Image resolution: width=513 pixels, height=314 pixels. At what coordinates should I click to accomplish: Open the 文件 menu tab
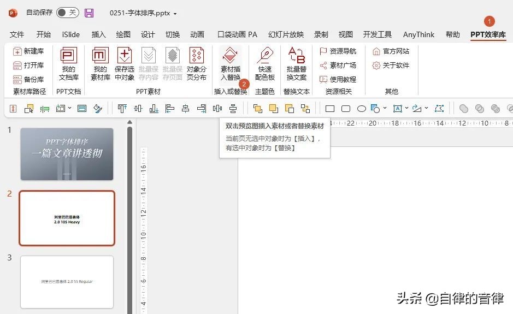click(17, 34)
